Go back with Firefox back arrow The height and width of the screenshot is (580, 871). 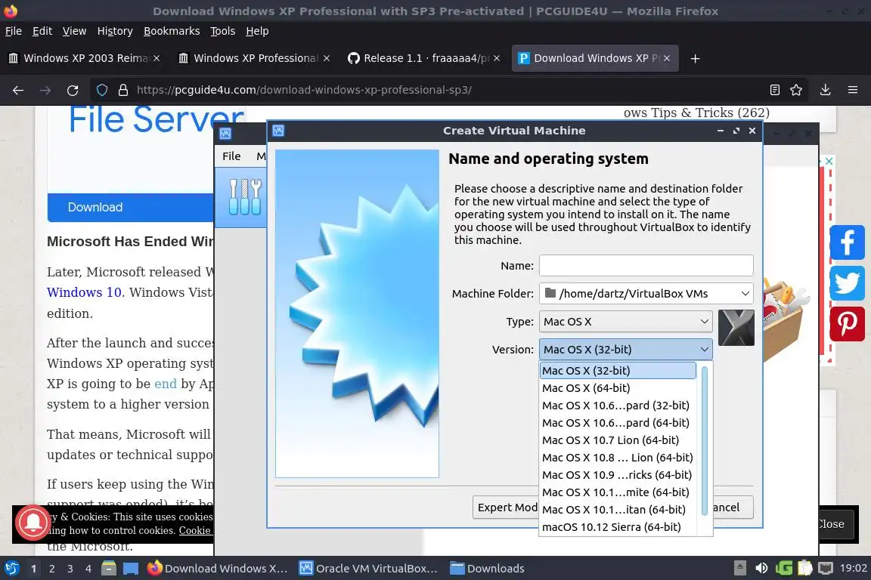point(18,90)
